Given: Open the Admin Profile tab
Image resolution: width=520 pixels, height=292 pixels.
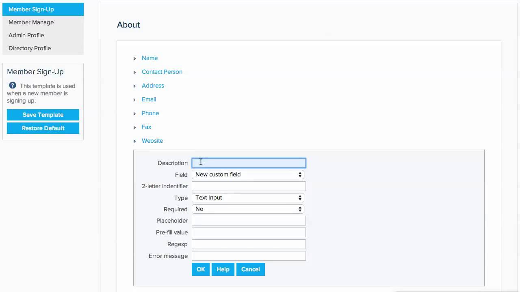Looking at the screenshot, I should coord(26,35).
